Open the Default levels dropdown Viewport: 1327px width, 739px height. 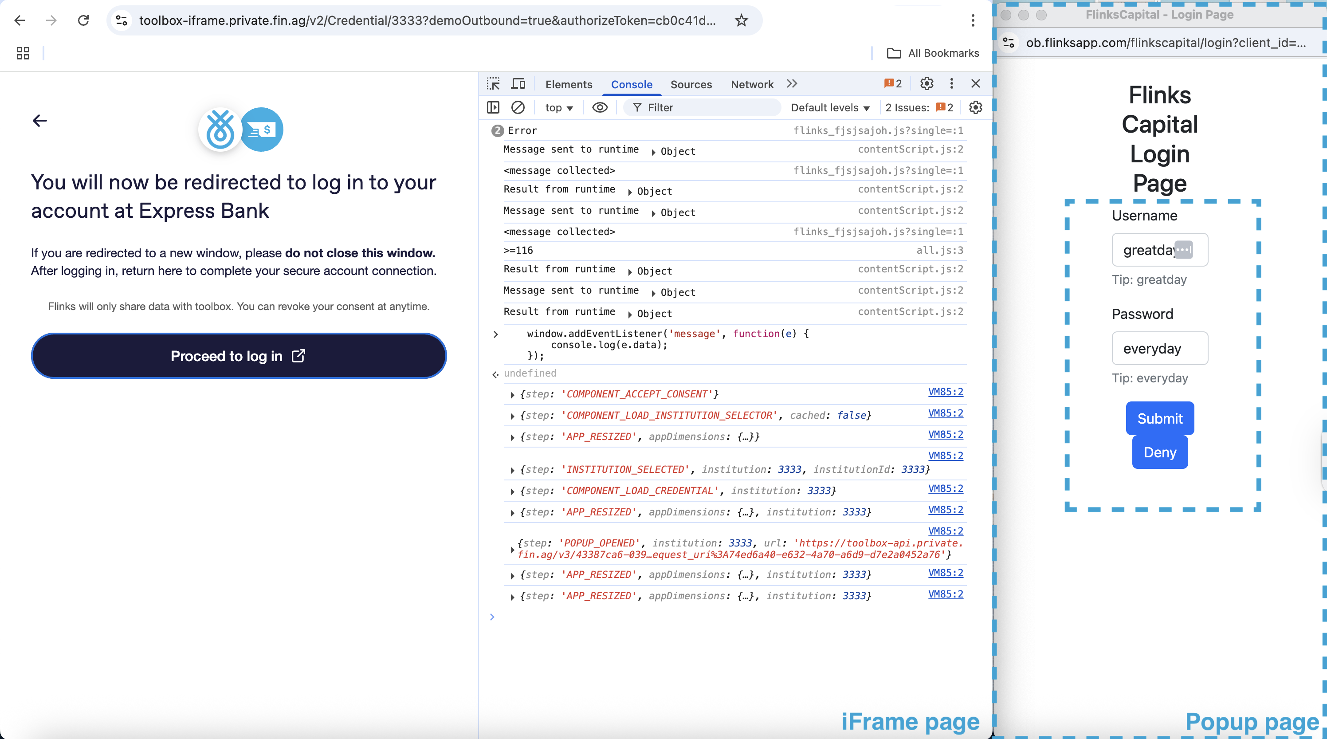pos(829,108)
